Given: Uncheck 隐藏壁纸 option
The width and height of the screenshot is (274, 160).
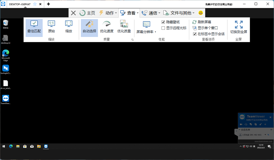Looking at the screenshot, I should (163, 22).
